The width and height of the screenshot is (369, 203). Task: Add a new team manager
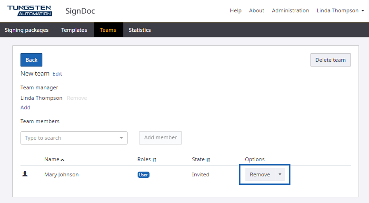coord(25,107)
